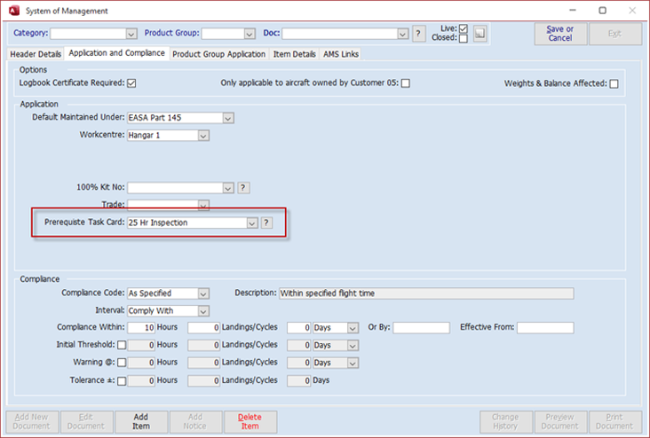
Task: Open the Product Group Application tab
Action: coord(218,54)
